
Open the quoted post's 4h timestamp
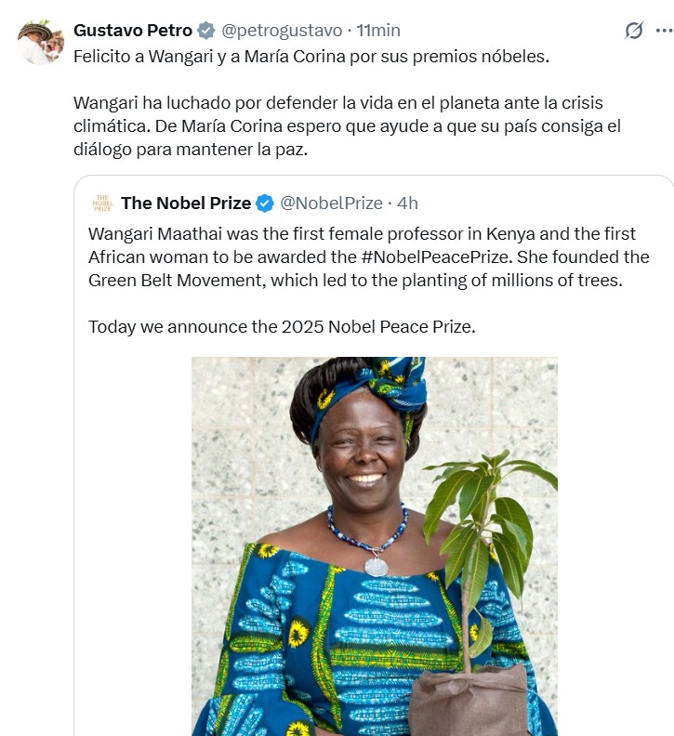click(407, 203)
